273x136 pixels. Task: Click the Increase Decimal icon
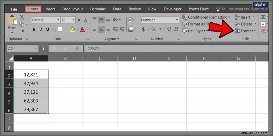169,29
